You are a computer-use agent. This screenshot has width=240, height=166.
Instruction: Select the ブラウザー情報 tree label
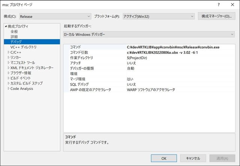tap(21, 73)
